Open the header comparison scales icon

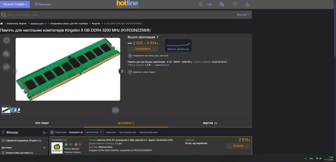point(222,4)
